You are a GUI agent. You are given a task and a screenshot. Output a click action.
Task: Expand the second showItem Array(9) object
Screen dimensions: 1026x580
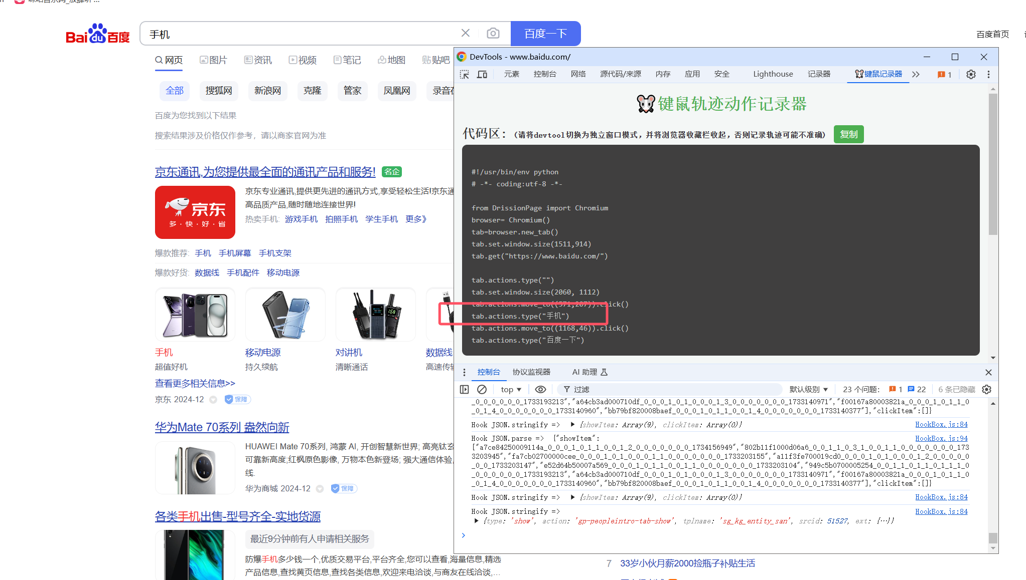(x=572, y=497)
